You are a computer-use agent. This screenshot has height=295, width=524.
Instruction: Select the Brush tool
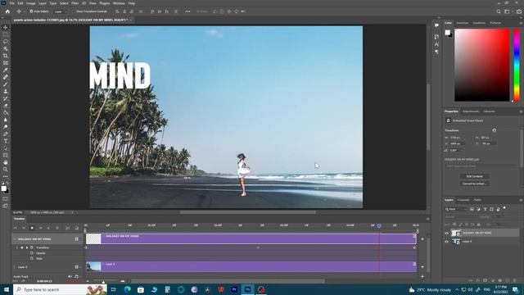pyautogui.click(x=6, y=84)
